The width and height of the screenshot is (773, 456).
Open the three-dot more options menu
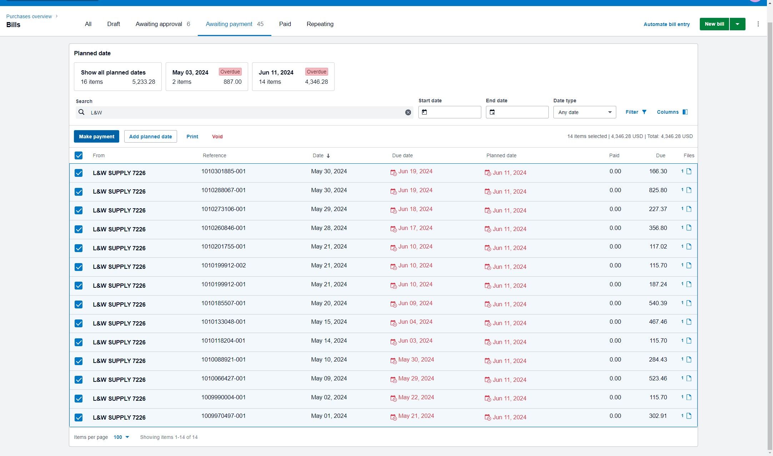(758, 24)
